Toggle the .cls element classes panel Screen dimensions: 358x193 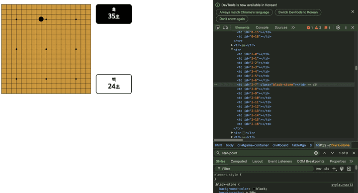(326, 169)
